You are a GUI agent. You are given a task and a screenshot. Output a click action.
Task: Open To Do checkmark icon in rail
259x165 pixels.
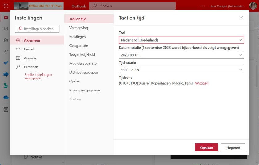coord(6,63)
